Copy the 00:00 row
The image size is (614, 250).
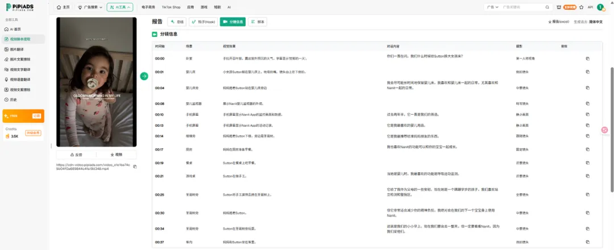587,59
